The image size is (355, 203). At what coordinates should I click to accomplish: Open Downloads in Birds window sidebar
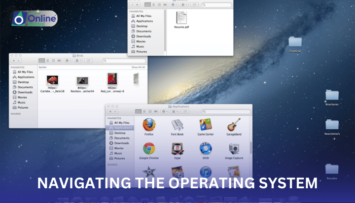pos(23,92)
